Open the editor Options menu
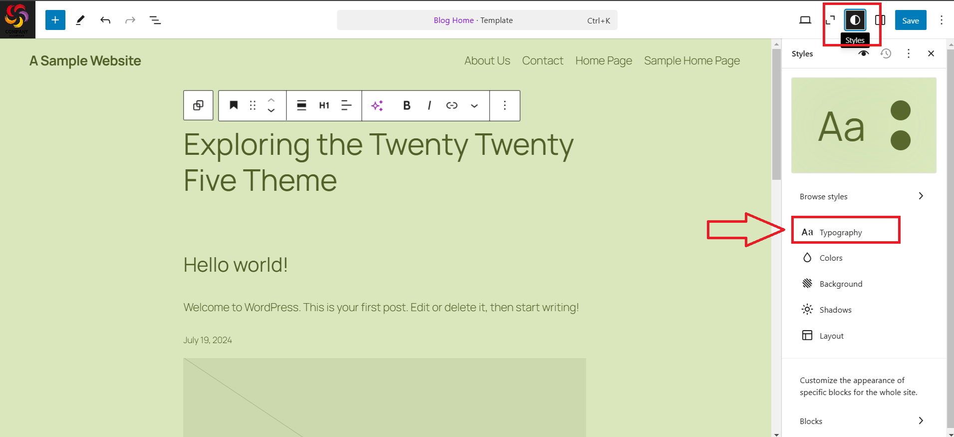Image resolution: width=954 pixels, height=437 pixels. (x=942, y=20)
